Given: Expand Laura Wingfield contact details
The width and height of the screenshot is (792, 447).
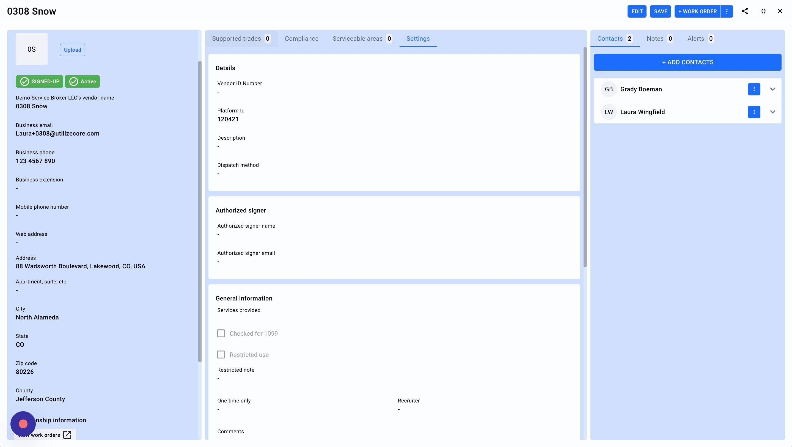Looking at the screenshot, I should tap(772, 112).
